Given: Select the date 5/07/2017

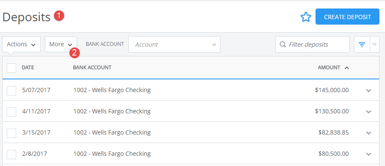Looking at the screenshot, I should 36,90.
